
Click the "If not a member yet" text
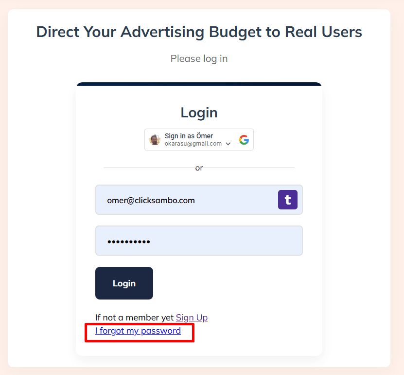click(134, 318)
